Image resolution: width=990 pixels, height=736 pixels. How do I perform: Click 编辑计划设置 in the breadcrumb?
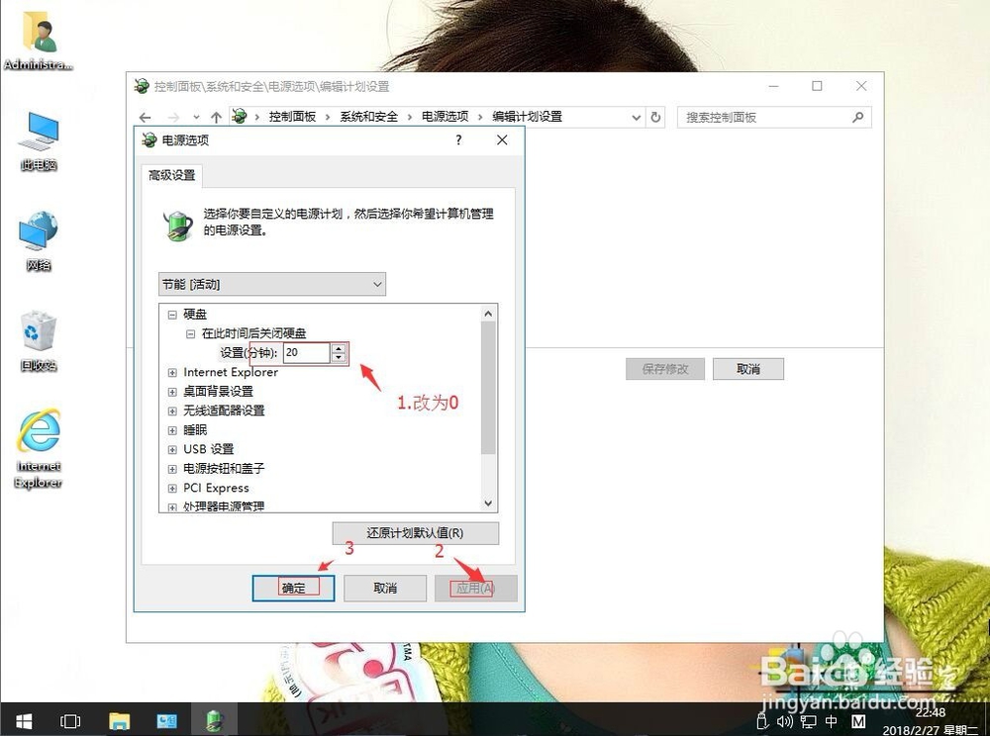pyautogui.click(x=528, y=117)
